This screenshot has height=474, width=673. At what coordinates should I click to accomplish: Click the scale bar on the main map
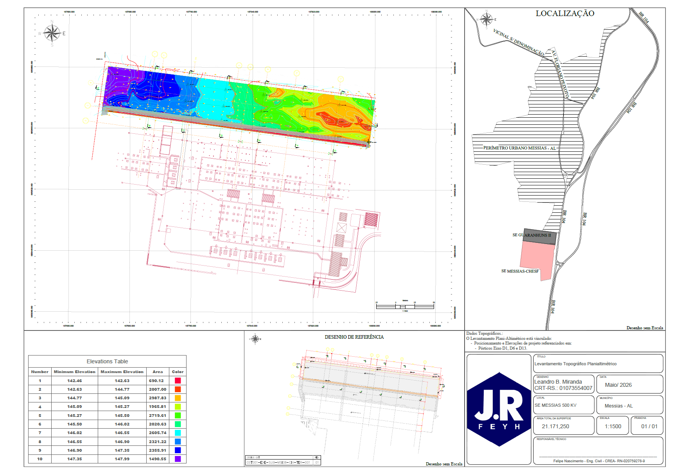pos(405,306)
